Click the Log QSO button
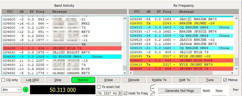 coord(32,80)
